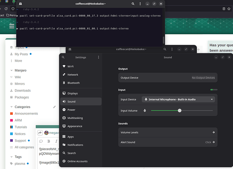233x169 pixels.
Task: Open Network settings panel
Action: point(81,75)
